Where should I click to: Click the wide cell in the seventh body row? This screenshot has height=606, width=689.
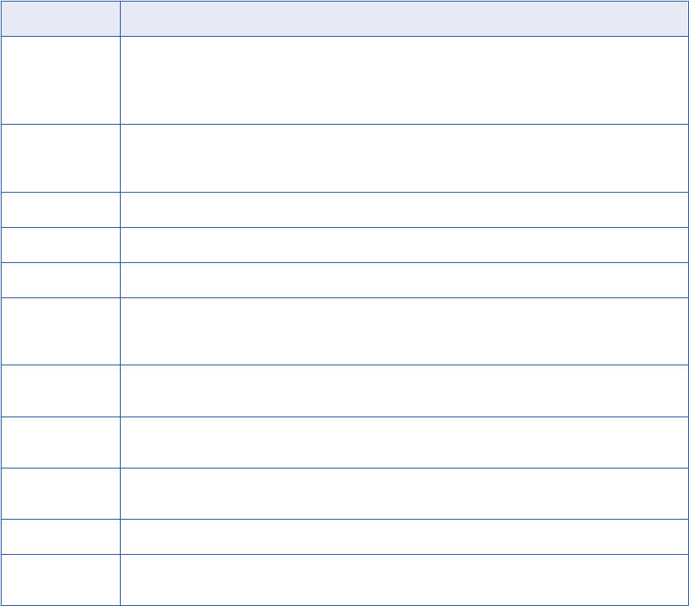pyautogui.click(x=404, y=391)
